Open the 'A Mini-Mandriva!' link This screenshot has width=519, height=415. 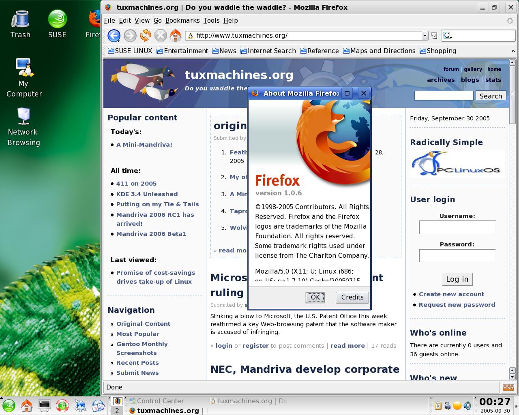pyautogui.click(x=144, y=145)
